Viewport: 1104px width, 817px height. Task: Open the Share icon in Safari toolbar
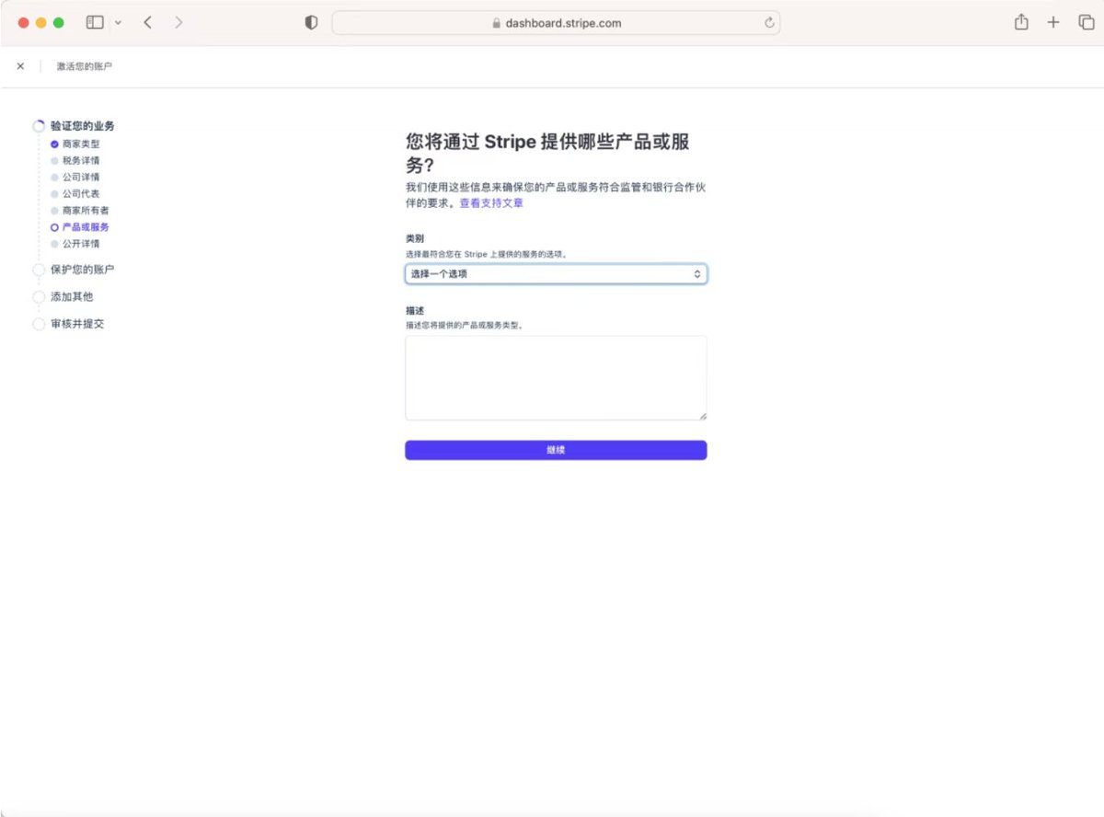click(x=1021, y=22)
